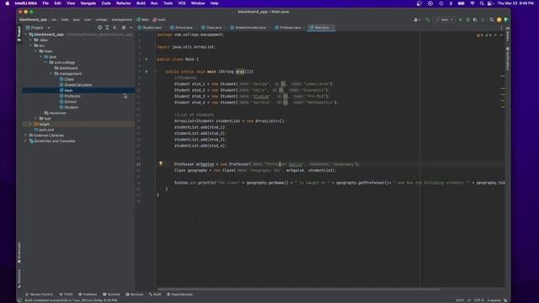Toggle the Project vertical sidebar button

point(19,34)
